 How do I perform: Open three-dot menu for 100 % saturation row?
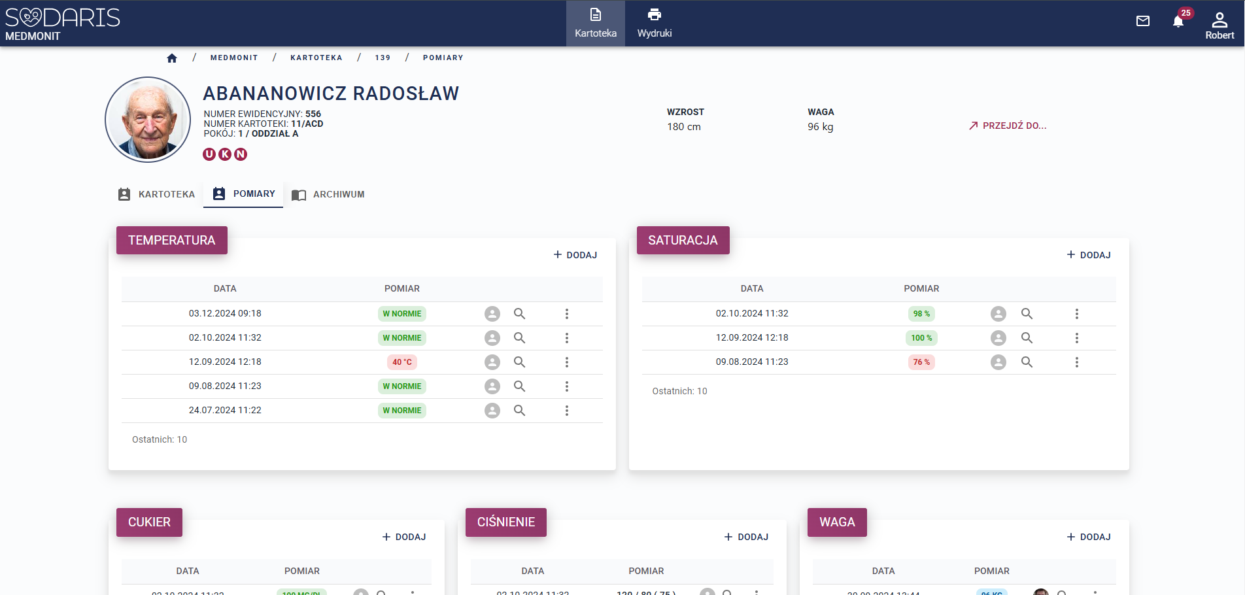(x=1076, y=338)
